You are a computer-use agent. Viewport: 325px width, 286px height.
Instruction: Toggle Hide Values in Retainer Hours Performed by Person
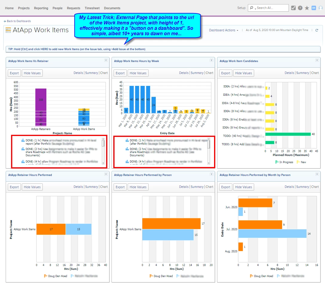138,187
